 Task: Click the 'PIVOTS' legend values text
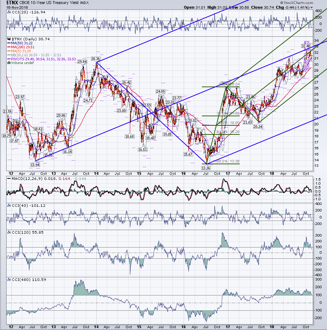coord(43,59)
